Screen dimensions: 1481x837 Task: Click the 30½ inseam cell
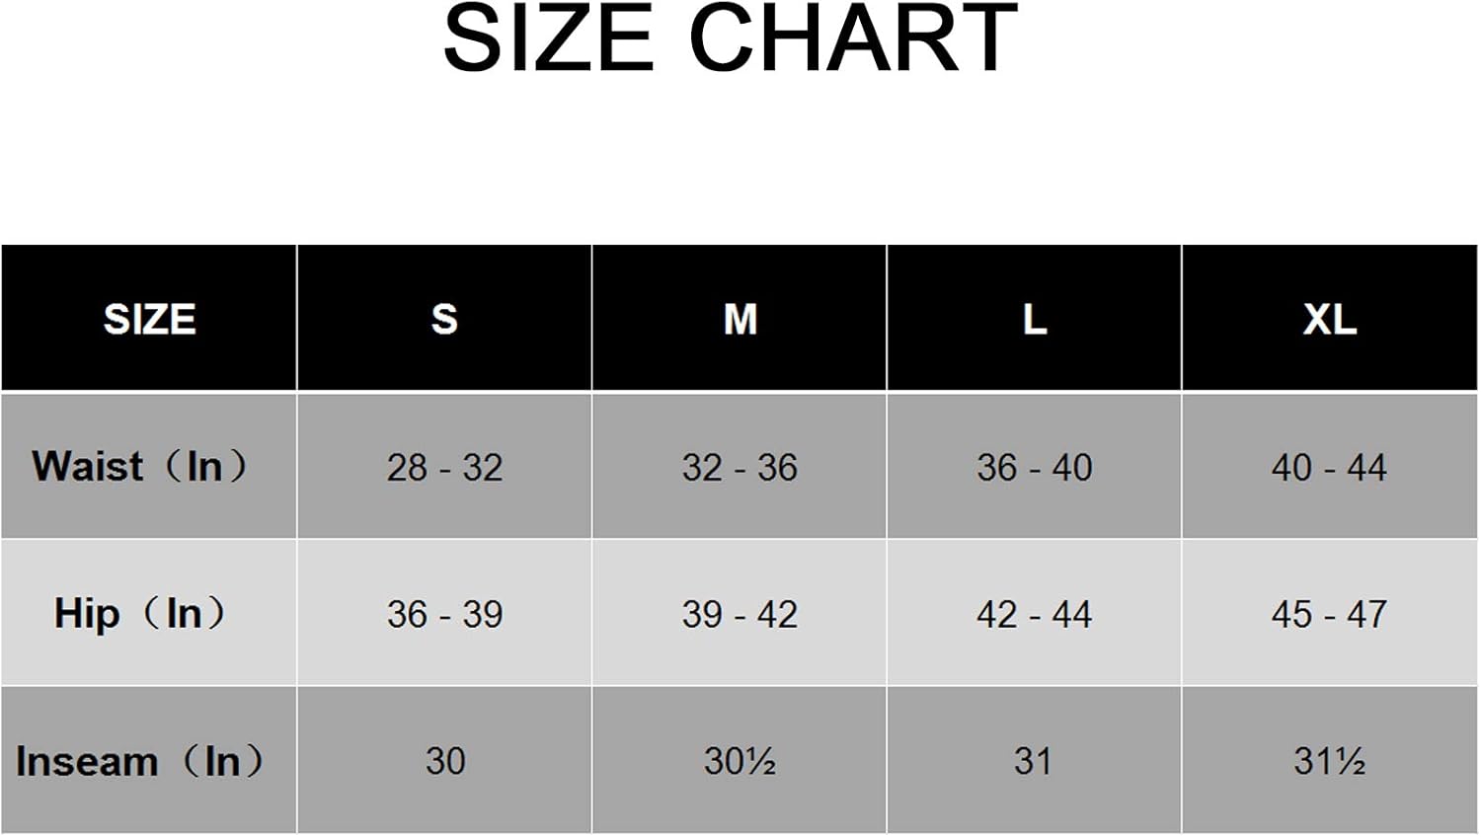[740, 761]
